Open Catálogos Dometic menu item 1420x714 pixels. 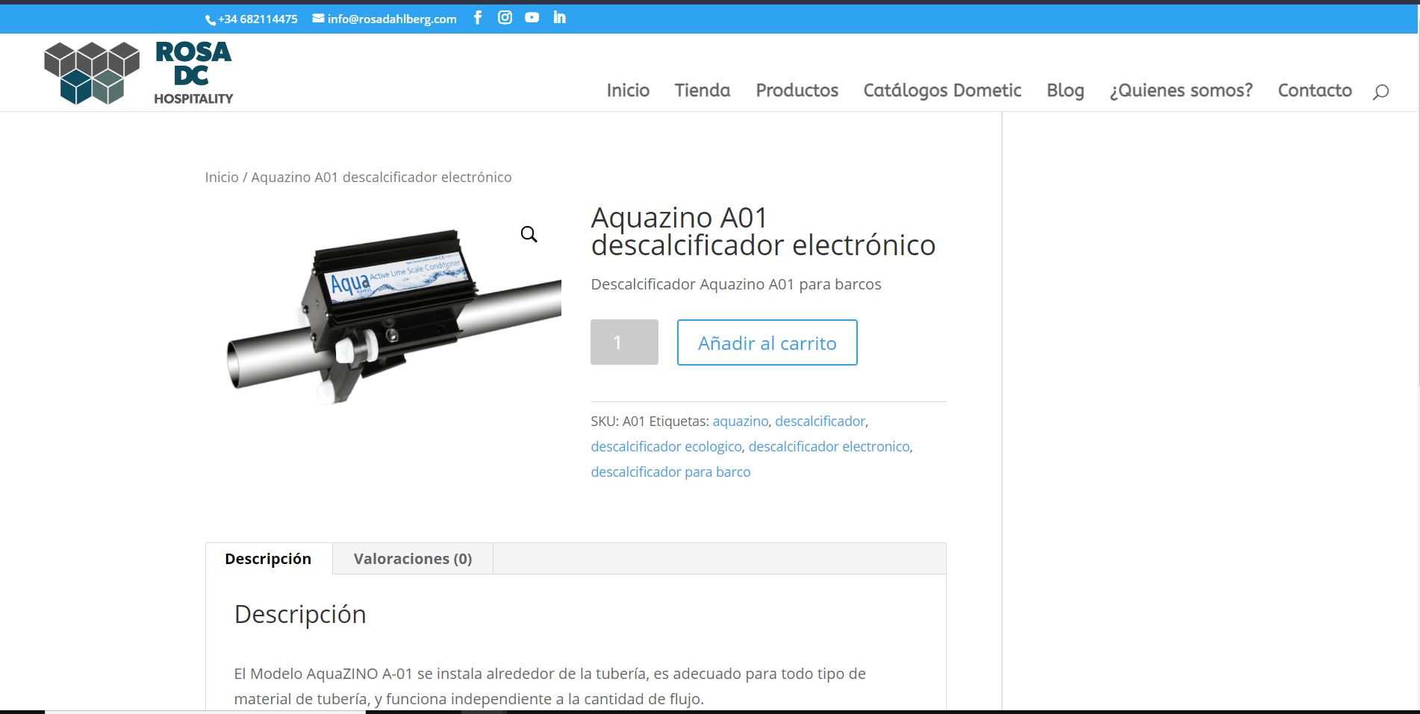click(942, 90)
